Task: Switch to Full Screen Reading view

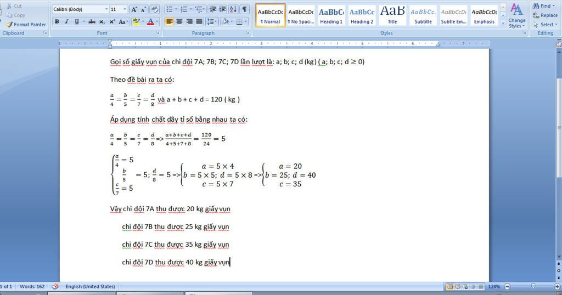Action: [457, 286]
